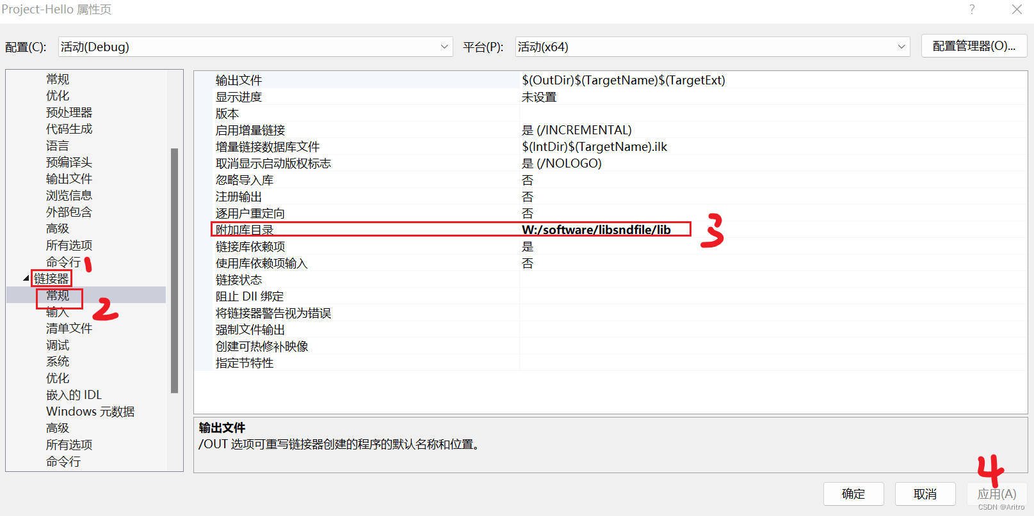The height and width of the screenshot is (516, 1034).
Task: Click the 未设置 value
Action: click(x=539, y=97)
